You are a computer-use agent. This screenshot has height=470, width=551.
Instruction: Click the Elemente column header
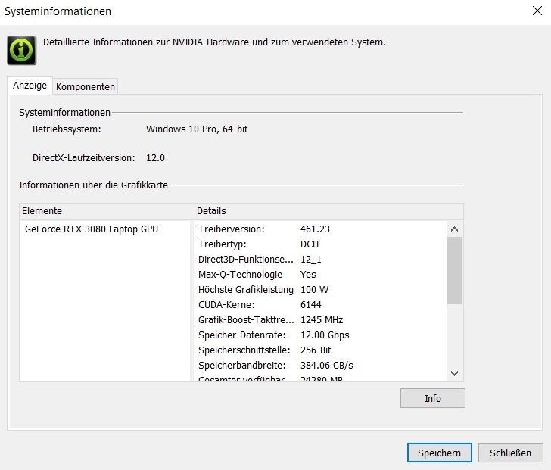tap(106, 210)
